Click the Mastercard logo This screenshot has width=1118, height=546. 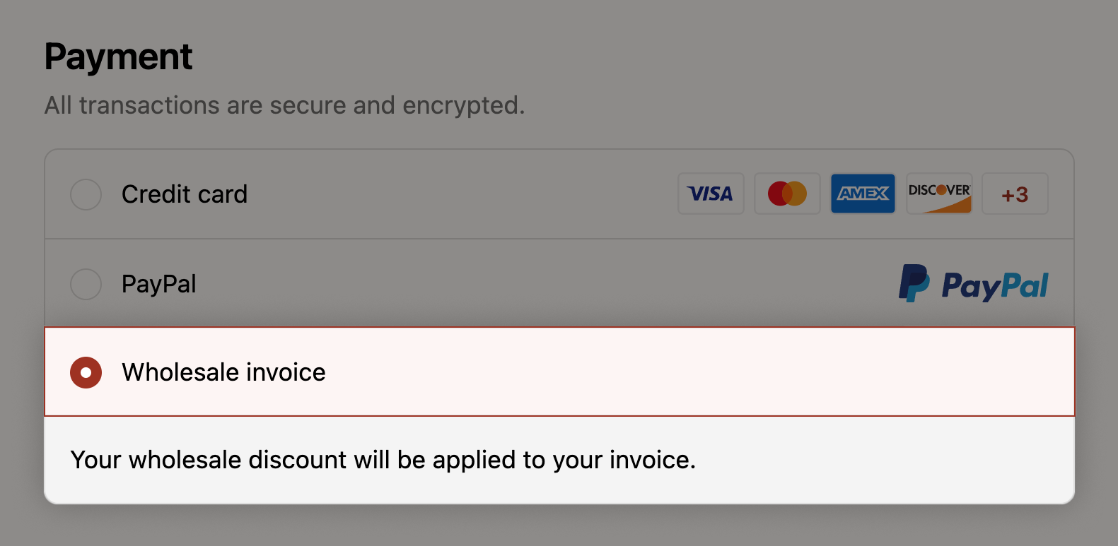pyautogui.click(x=787, y=194)
